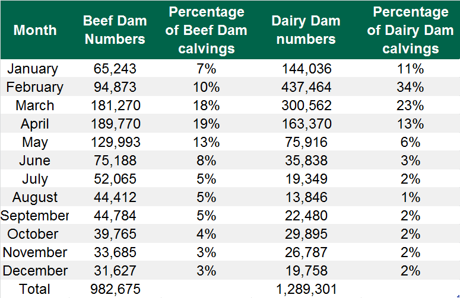
Task: Click the Percentage of Dairy Dam calvings header
Action: click(x=410, y=30)
